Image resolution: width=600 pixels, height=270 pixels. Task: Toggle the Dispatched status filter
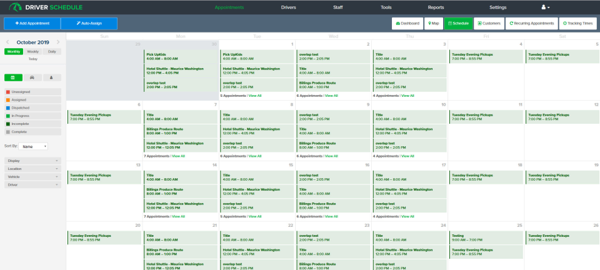pos(33,108)
